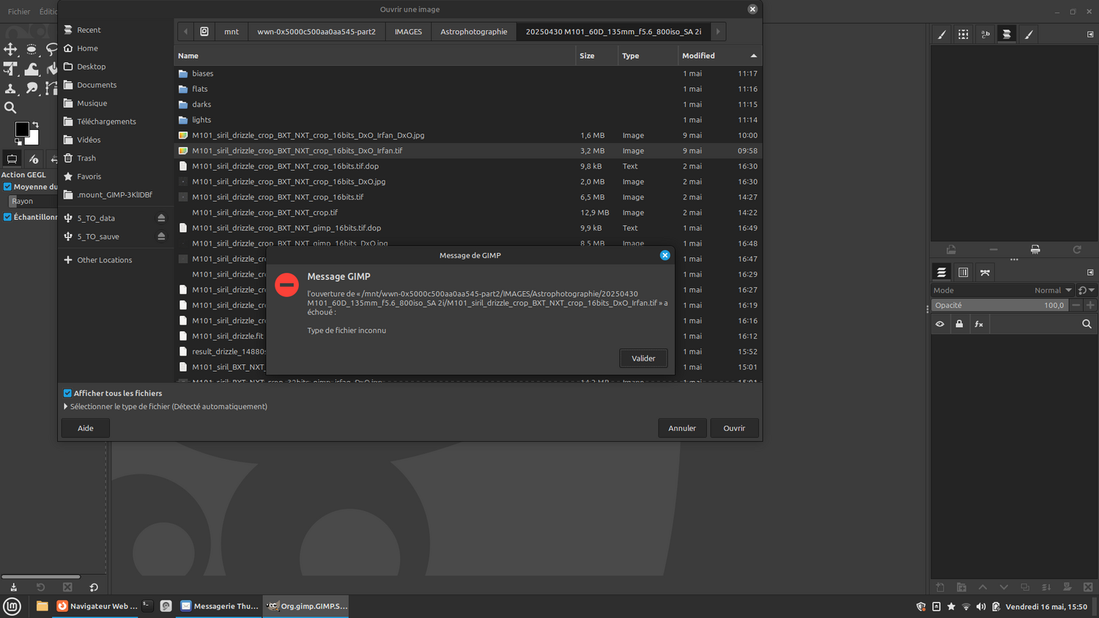Select the Zoom magnifier tool
This screenshot has width=1099, height=618.
click(x=10, y=108)
